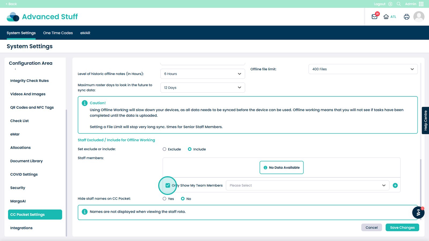Viewport: 429px width, 241px height.
Task: Click the Save Changes button
Action: (x=402, y=228)
